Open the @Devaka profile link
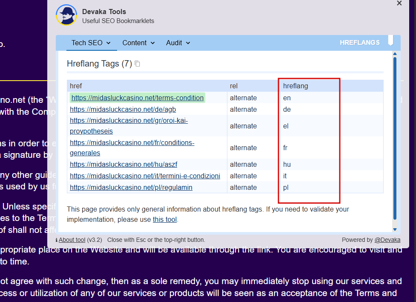This screenshot has height=302, width=416. tap(387, 240)
